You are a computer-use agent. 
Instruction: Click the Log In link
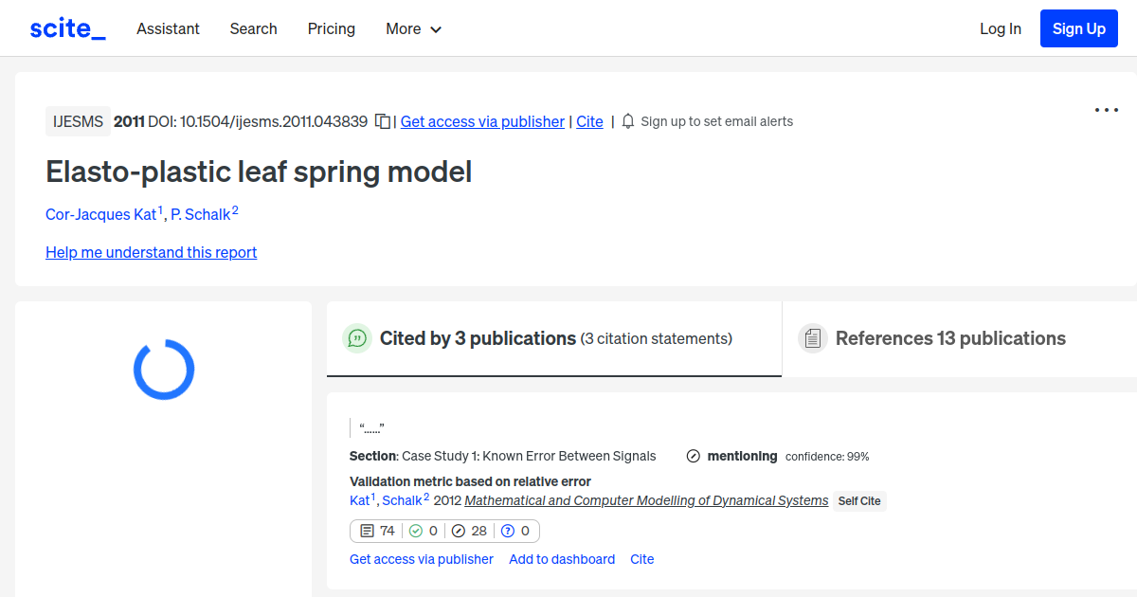pos(1000,28)
